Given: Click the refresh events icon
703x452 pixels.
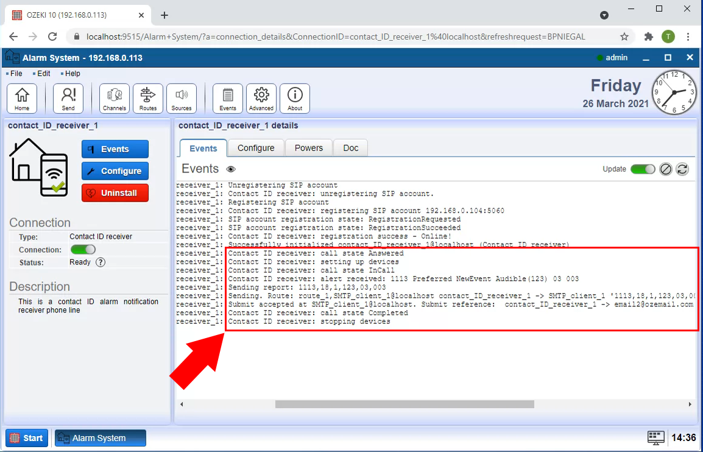Looking at the screenshot, I should point(682,169).
